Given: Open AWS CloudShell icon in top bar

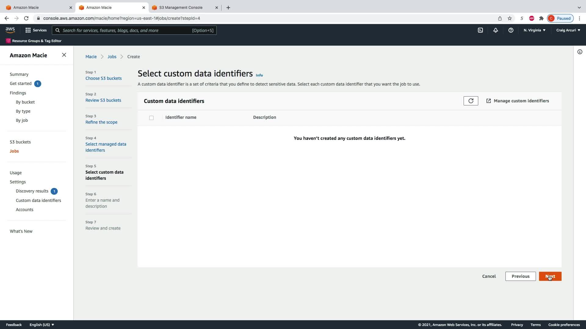Looking at the screenshot, I should pyautogui.click(x=480, y=30).
